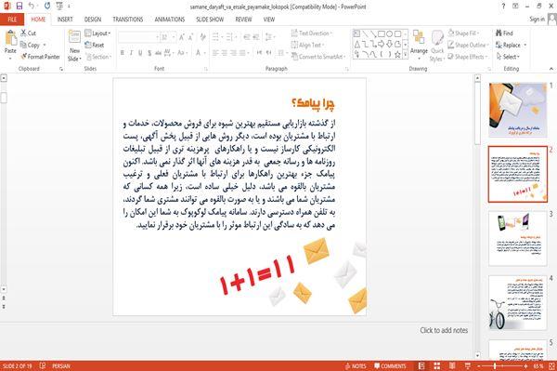Image resolution: width=557 pixels, height=371 pixels.
Task: Switch to the TRANSITIONS tab
Action: click(128, 20)
